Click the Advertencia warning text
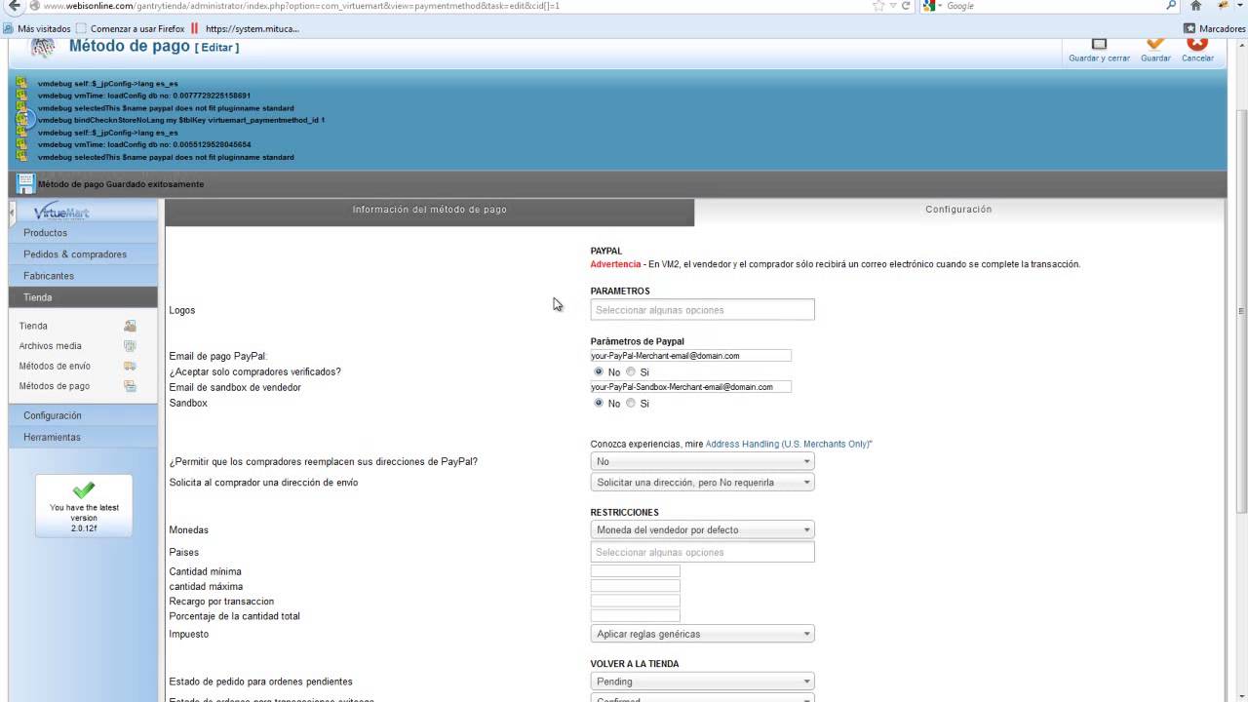Viewport: 1248px width, 702px height. coord(615,264)
